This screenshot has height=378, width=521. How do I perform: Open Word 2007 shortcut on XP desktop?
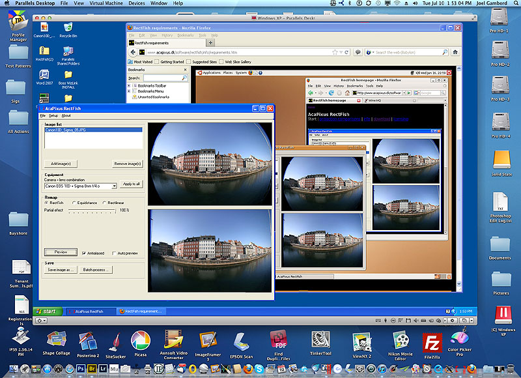click(44, 74)
